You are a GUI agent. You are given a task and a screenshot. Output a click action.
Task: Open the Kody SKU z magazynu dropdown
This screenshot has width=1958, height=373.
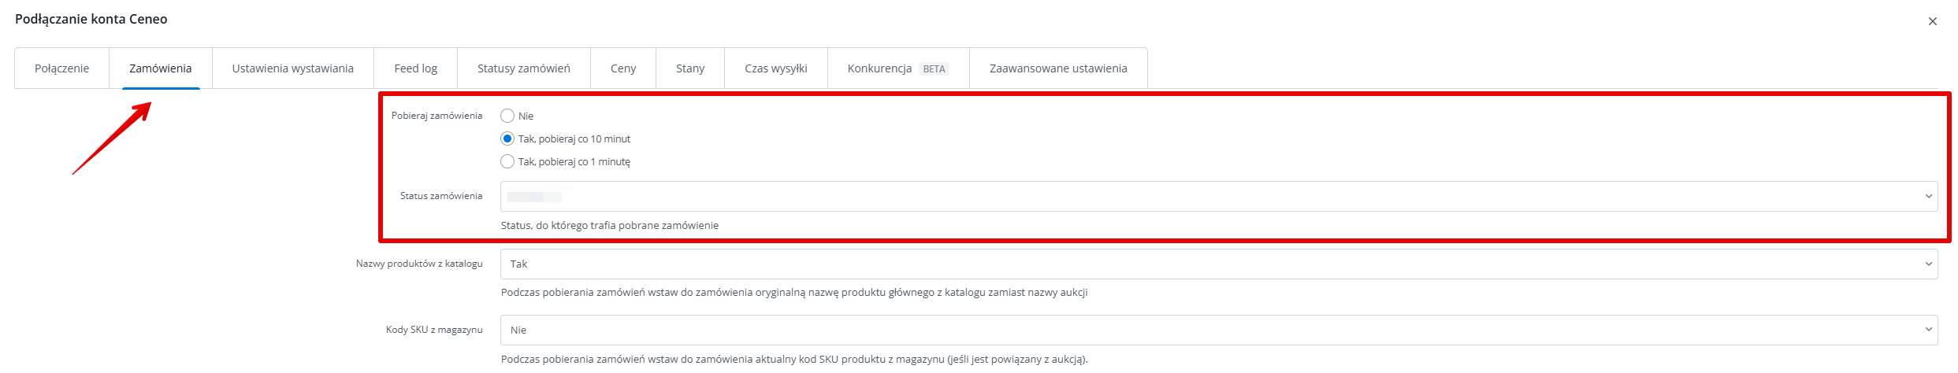[1218, 330]
